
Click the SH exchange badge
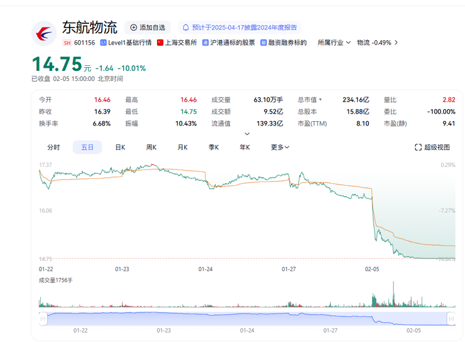(x=67, y=43)
